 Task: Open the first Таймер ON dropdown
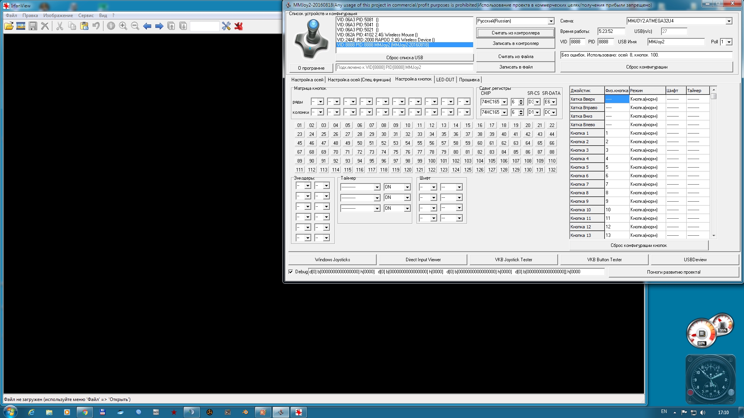click(407, 187)
